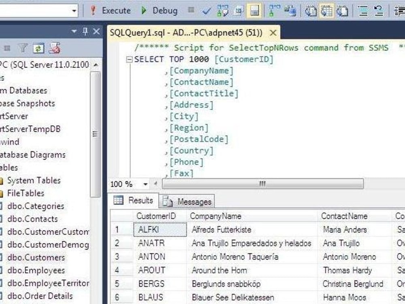
Task: Click the Decrease Indent toolbar icon
Action: coord(399,11)
